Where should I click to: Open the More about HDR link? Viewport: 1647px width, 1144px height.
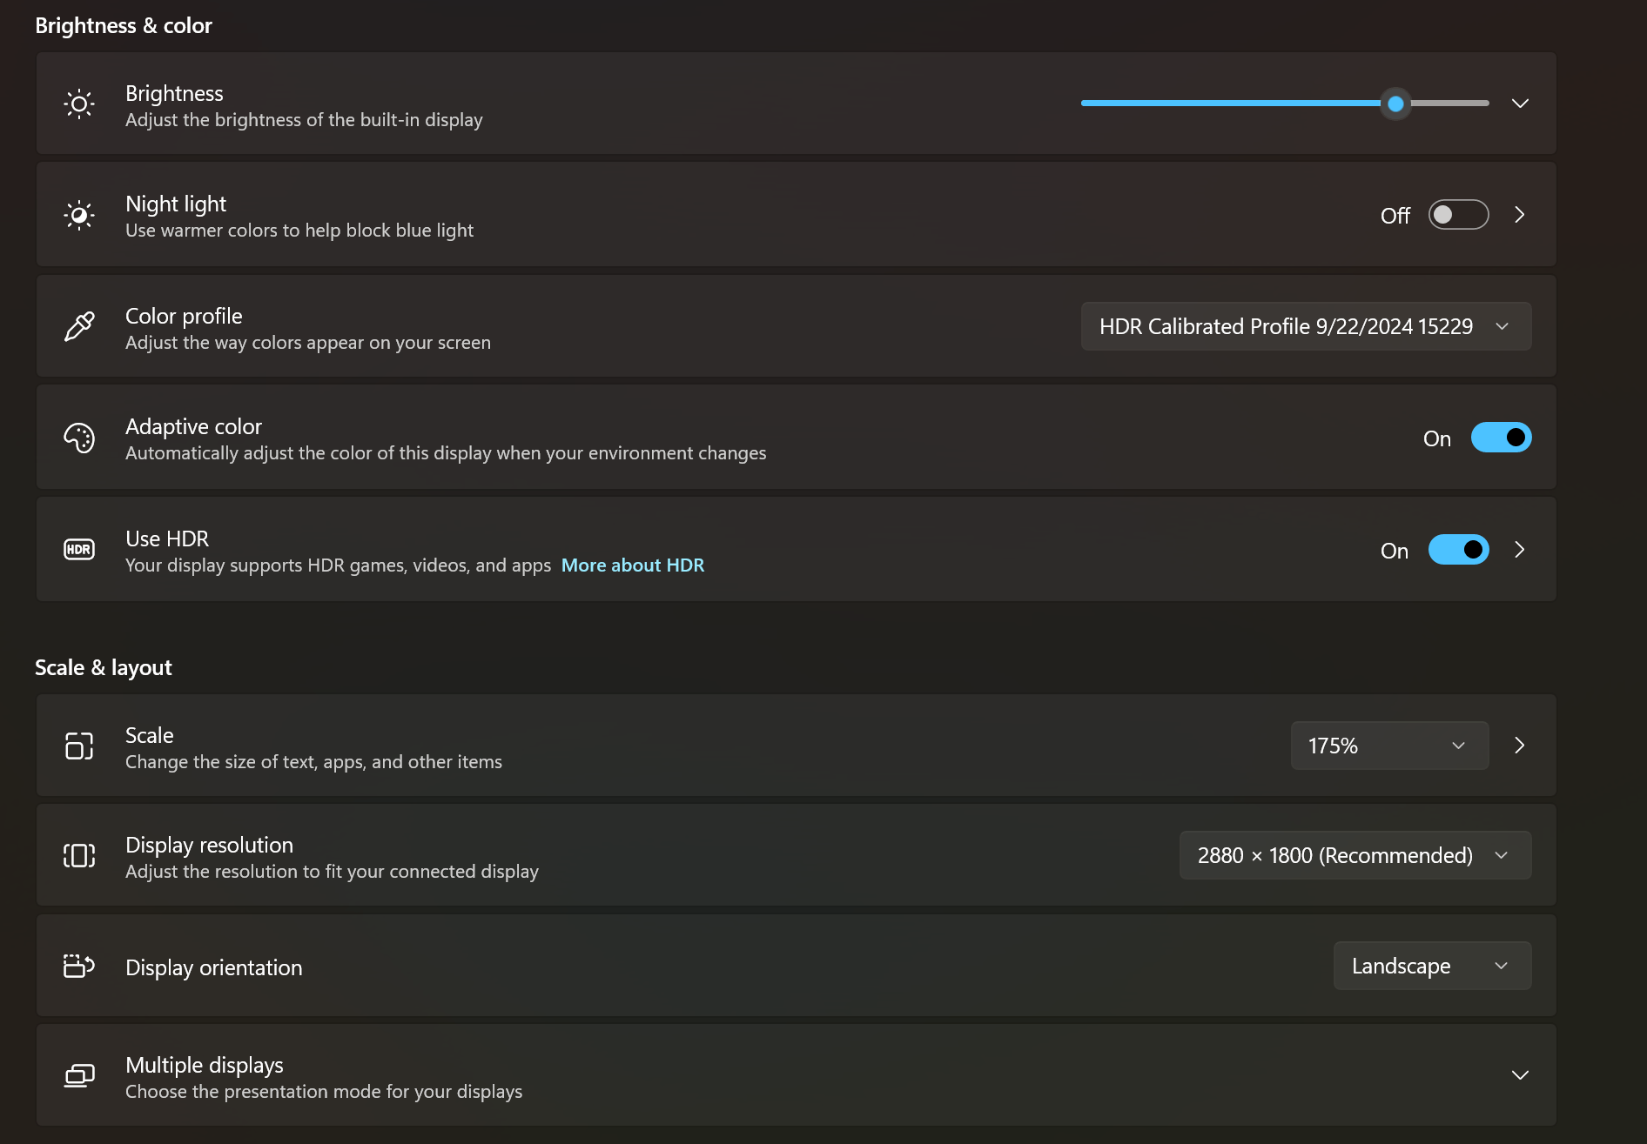(x=633, y=565)
